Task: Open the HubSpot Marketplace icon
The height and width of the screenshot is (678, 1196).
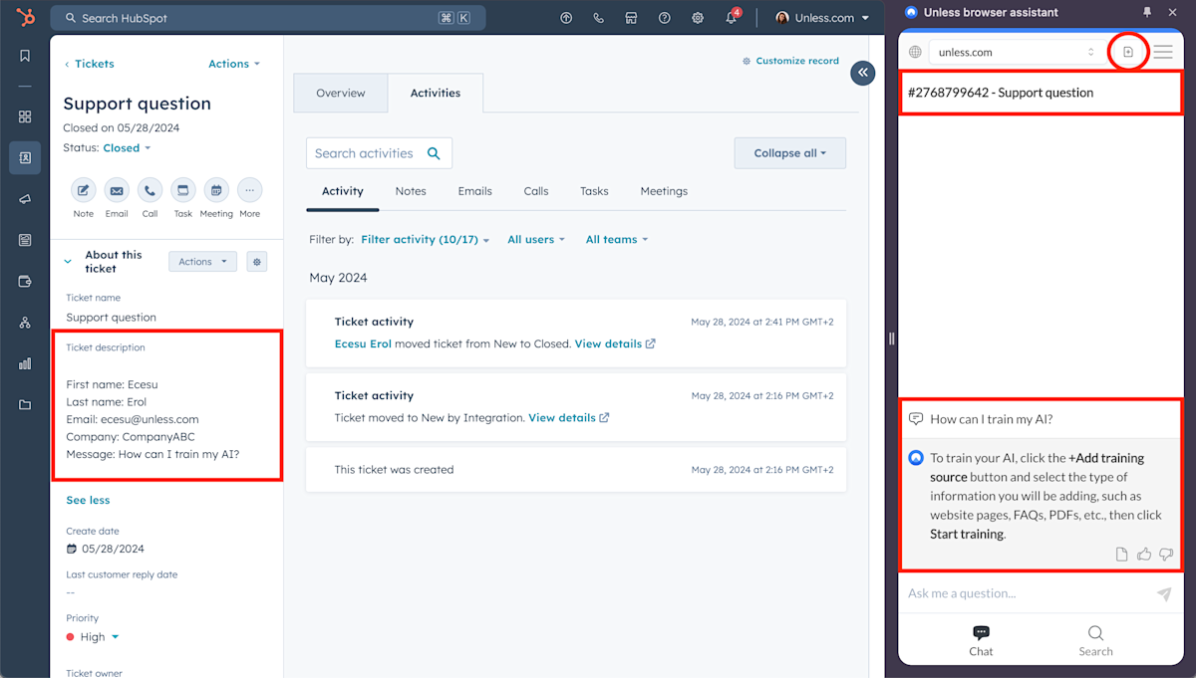Action: click(631, 18)
